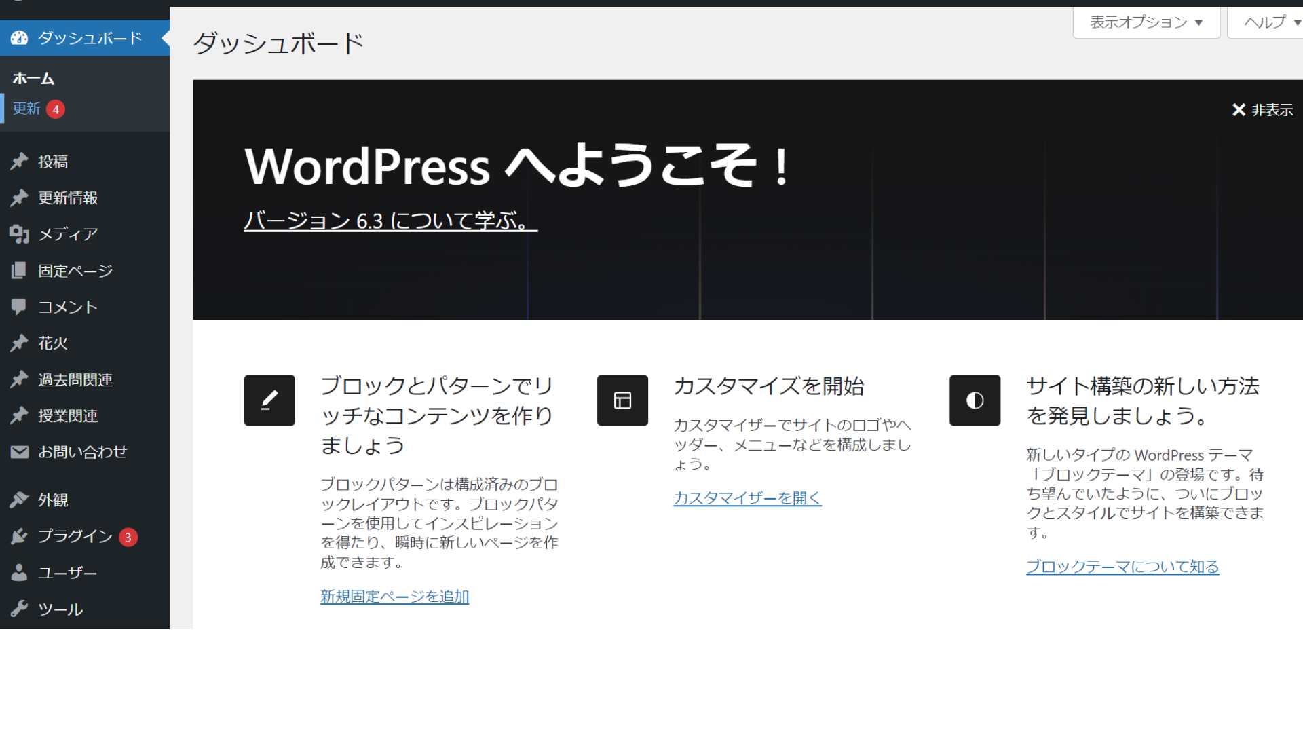Click the カスタマイザーを開く link
Viewport: 1303px width, 733px height.
coord(747,498)
